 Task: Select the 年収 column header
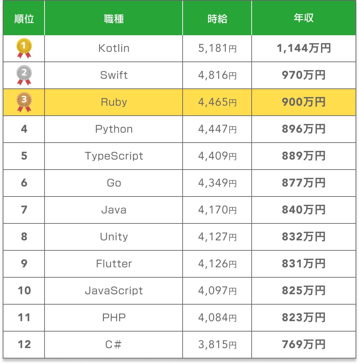pos(303,18)
